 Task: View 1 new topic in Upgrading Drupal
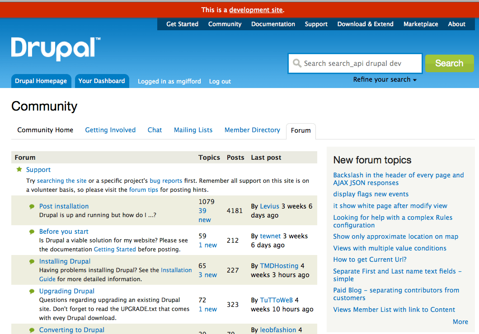point(208,309)
